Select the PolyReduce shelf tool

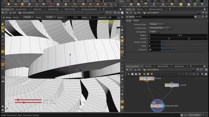51,5
